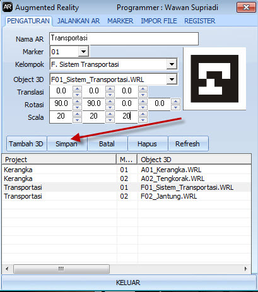Image resolution: width=258 pixels, height=292 pixels.
Task: Decrease the first Scala value with down arrow
Action: (x=77, y=120)
